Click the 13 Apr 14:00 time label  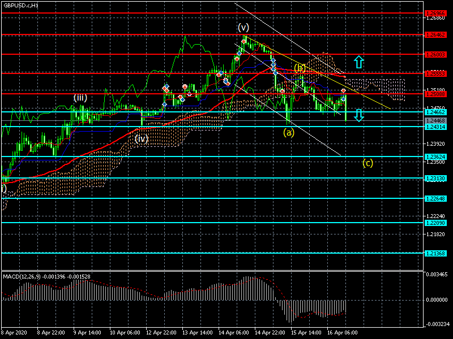(197, 333)
